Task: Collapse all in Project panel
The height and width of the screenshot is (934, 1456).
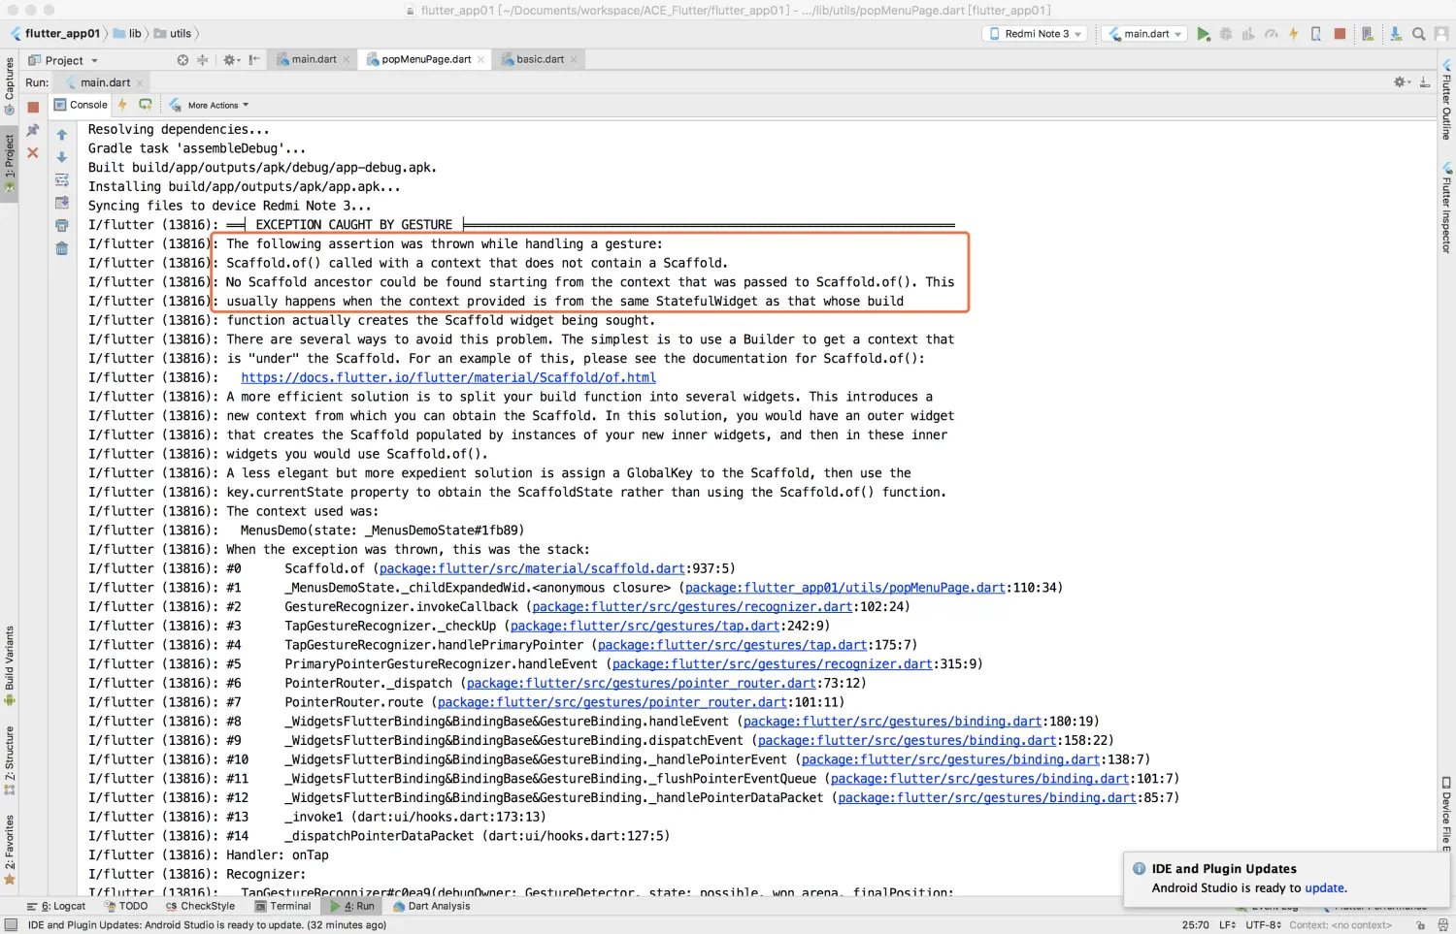Action: point(203,60)
